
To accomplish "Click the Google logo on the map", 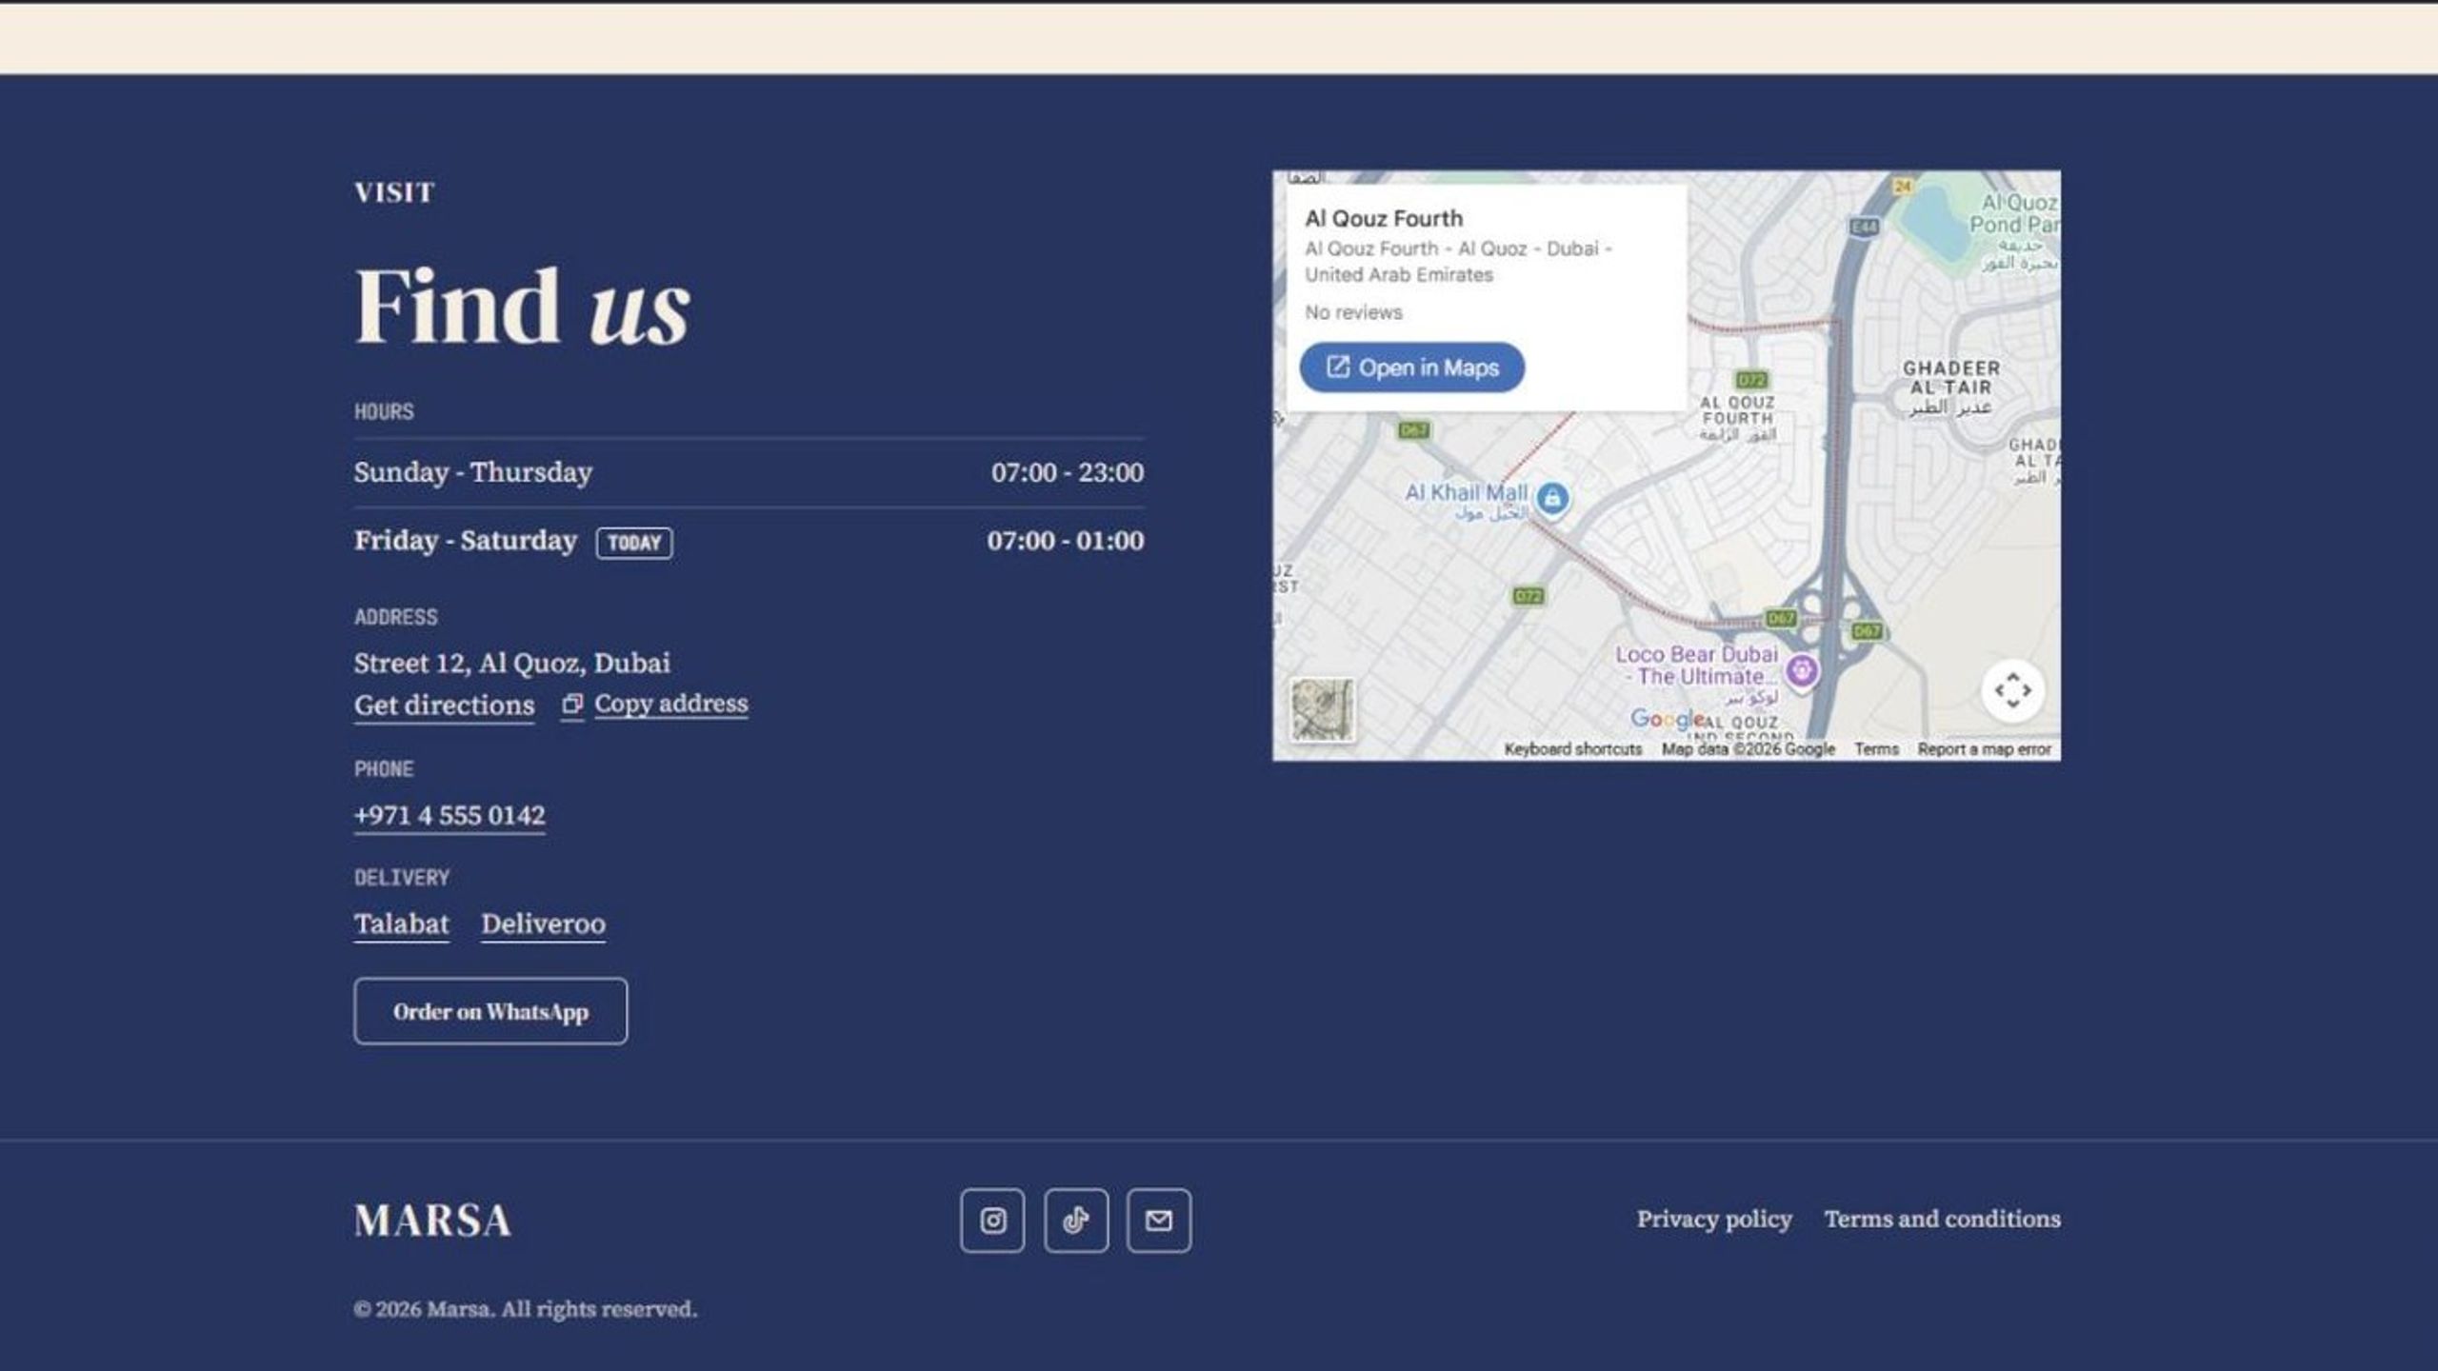I will pos(1667,719).
